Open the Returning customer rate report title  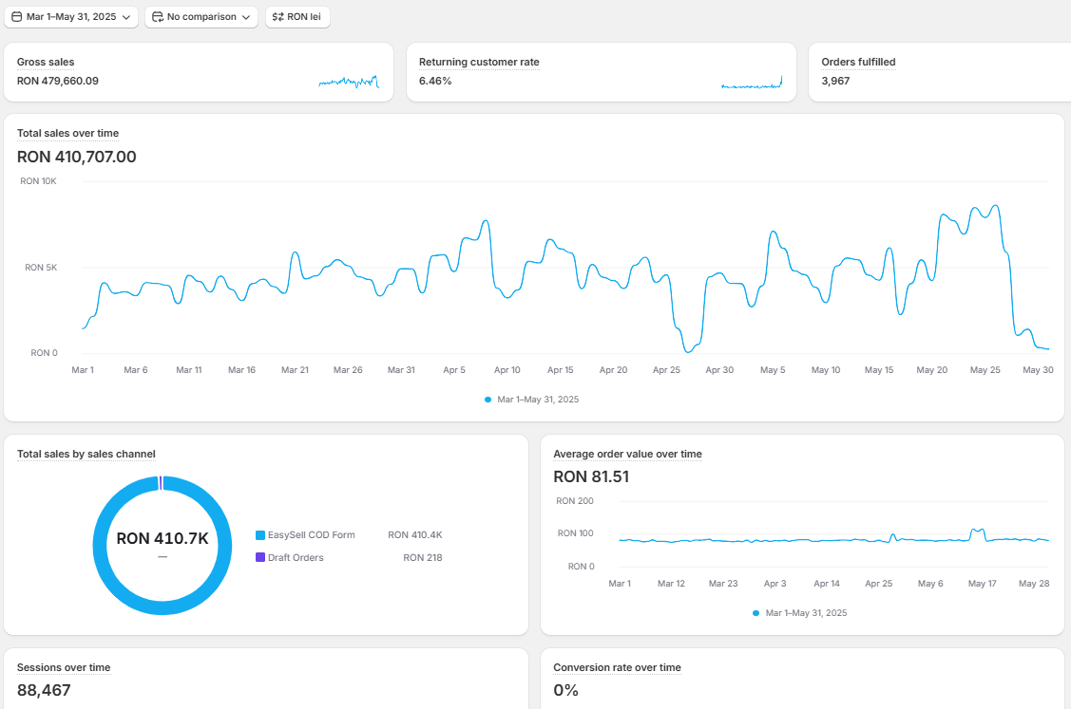point(479,62)
